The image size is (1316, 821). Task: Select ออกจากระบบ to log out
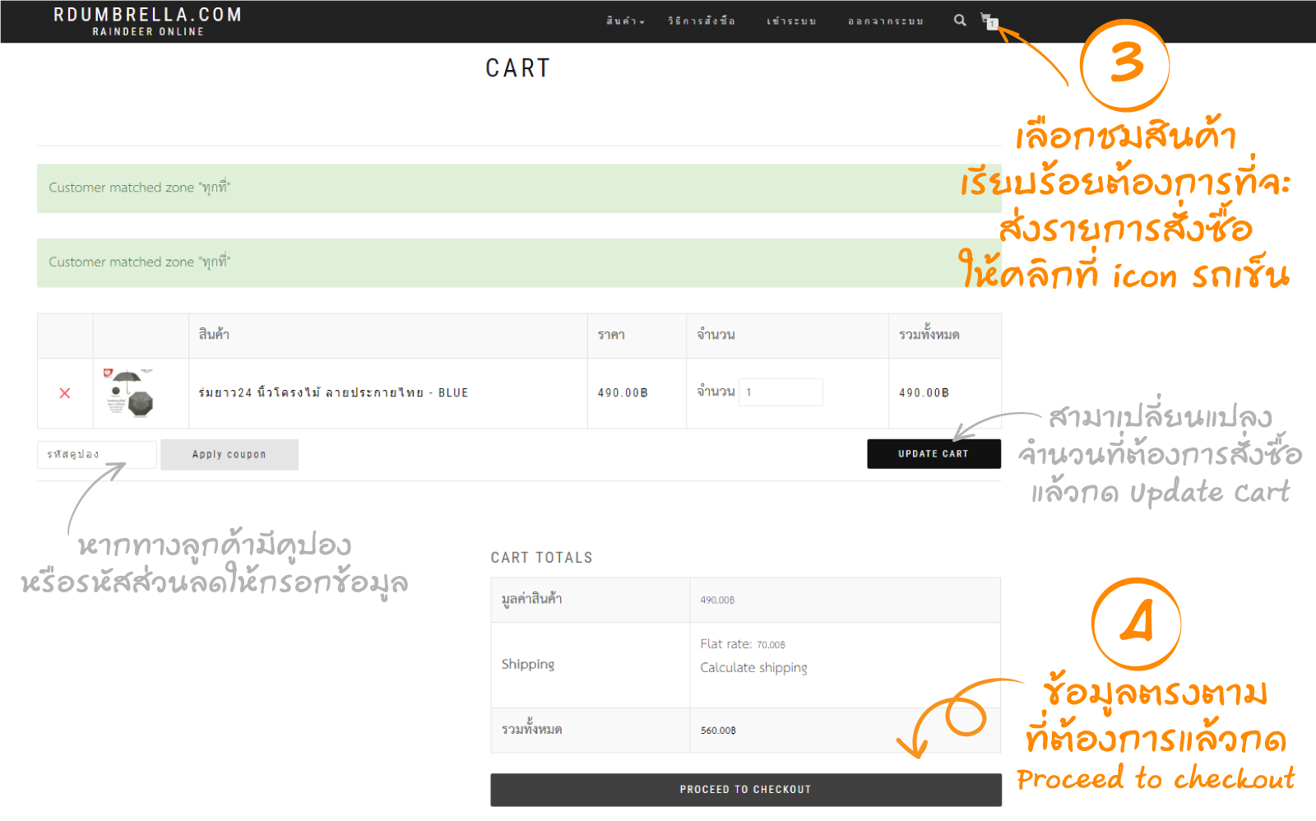tap(886, 21)
